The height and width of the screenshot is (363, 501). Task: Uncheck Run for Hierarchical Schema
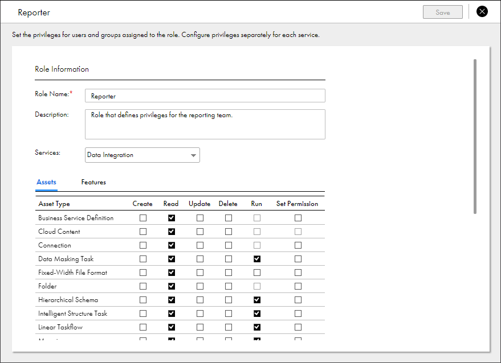[257, 300]
